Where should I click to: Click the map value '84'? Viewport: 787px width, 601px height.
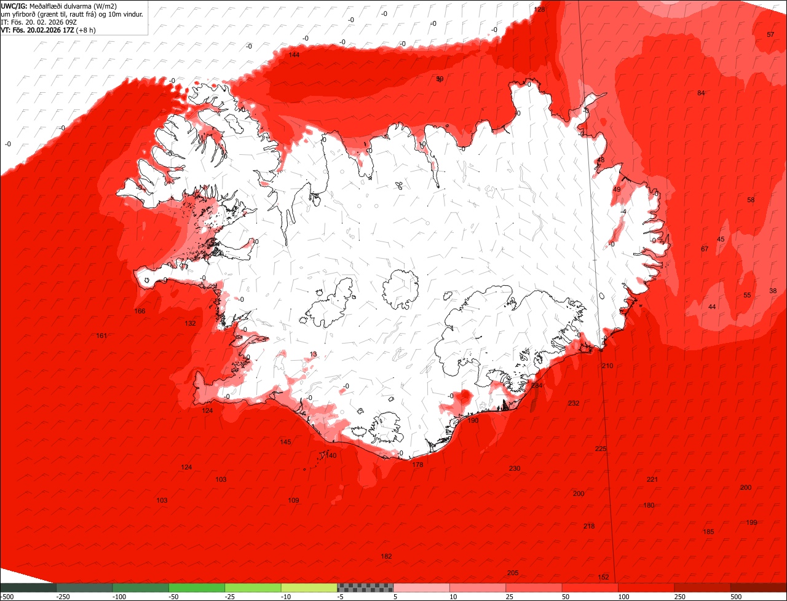701,93
